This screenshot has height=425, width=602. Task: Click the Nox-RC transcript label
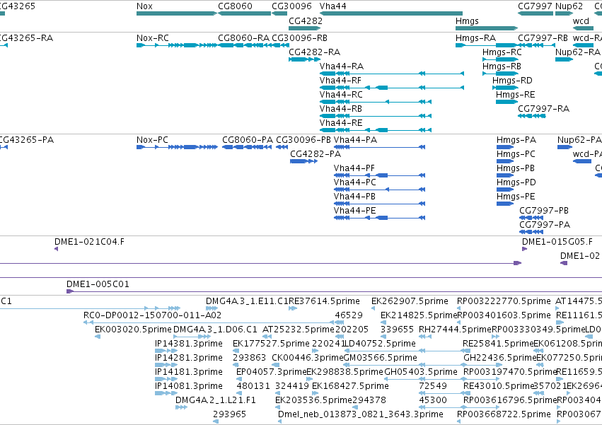pyautogui.click(x=152, y=38)
